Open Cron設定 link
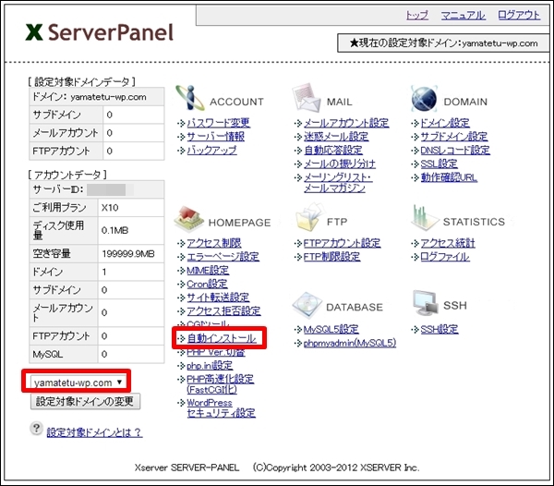The height and width of the screenshot is (486, 554). (x=207, y=284)
